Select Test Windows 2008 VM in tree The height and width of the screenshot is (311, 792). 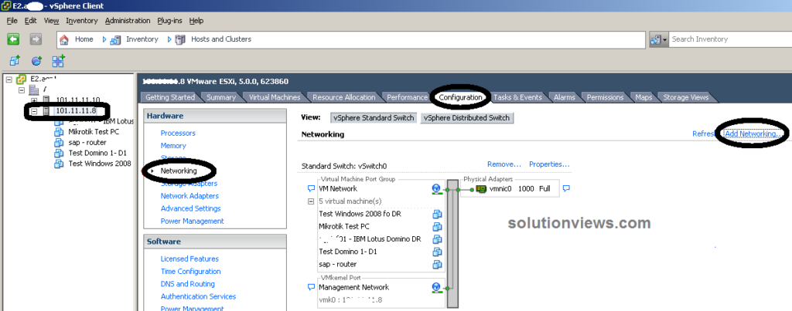(100, 164)
